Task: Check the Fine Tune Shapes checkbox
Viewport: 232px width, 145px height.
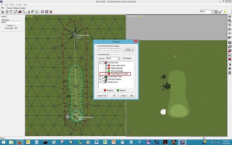Action: coord(106,71)
